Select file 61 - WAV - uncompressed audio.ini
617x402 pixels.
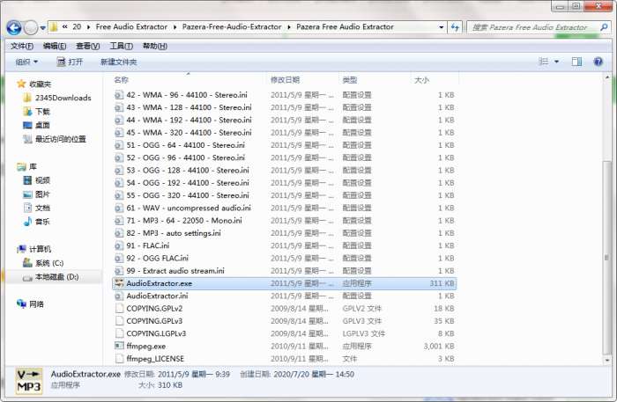189,208
